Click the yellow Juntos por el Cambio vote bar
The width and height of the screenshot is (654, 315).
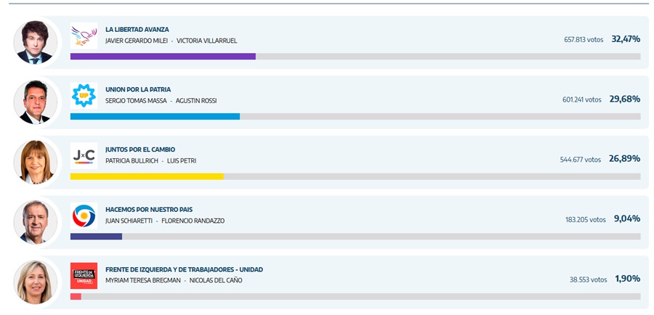(x=147, y=176)
